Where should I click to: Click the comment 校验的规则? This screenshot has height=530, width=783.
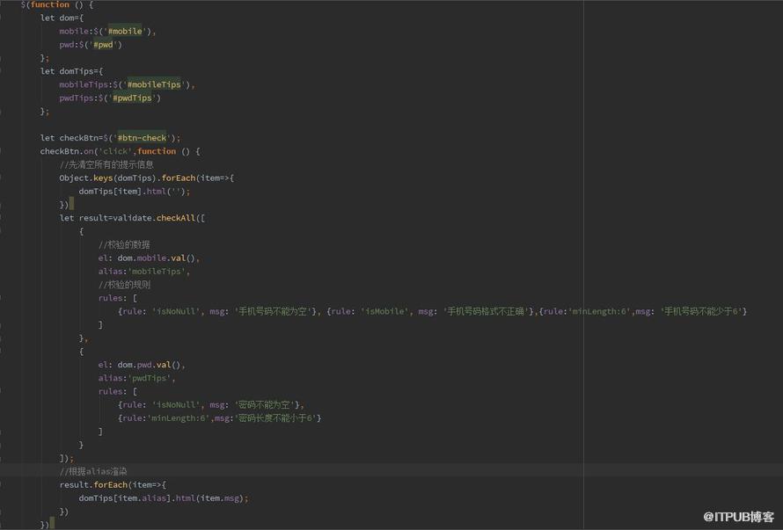click(124, 285)
